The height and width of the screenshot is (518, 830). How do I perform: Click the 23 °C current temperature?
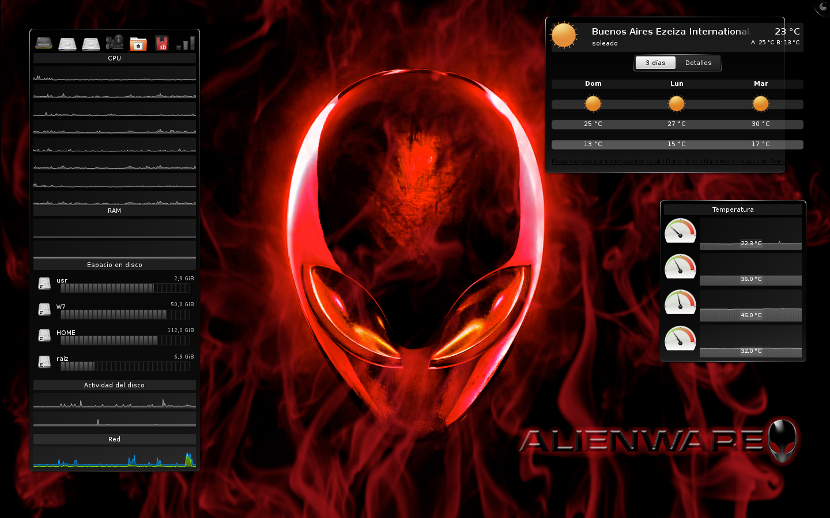(787, 32)
